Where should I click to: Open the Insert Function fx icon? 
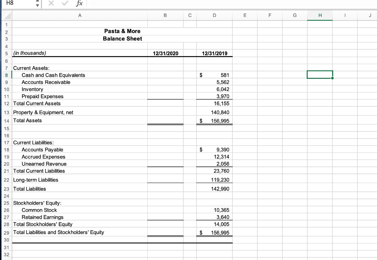(x=79, y=3)
